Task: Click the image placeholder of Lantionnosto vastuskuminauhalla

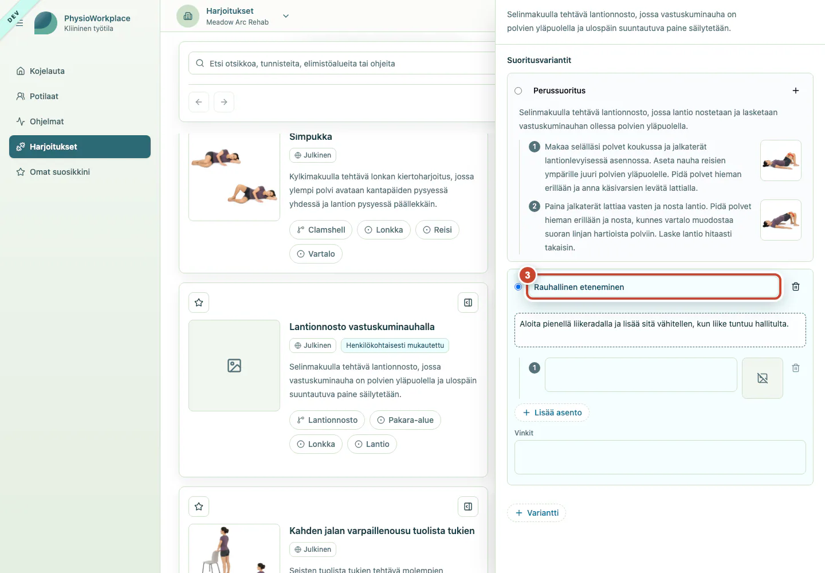Action: coord(234,366)
